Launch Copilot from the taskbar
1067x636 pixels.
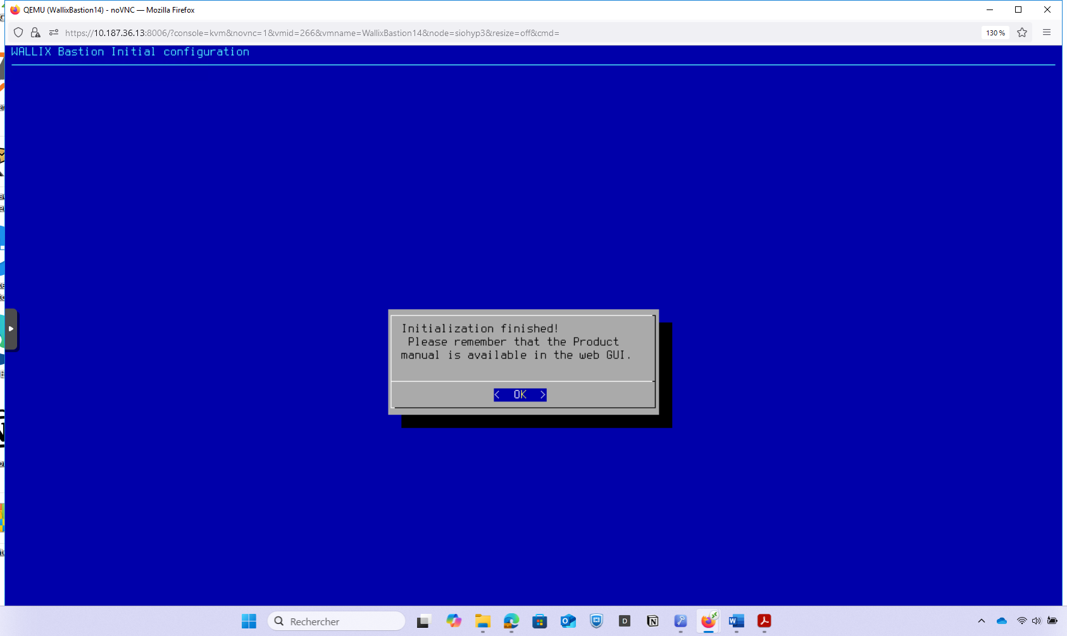(x=454, y=621)
